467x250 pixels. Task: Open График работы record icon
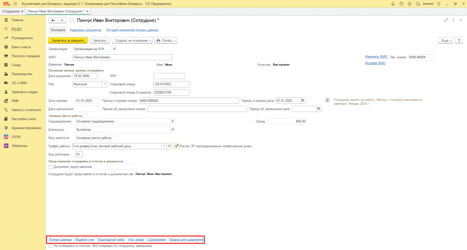pos(169,146)
